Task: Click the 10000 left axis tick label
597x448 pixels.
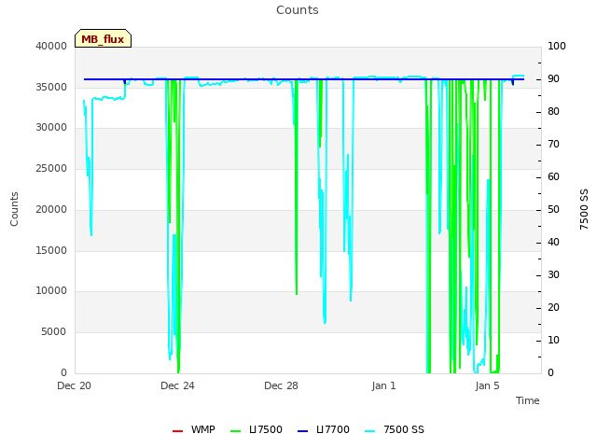Action: click(x=51, y=291)
